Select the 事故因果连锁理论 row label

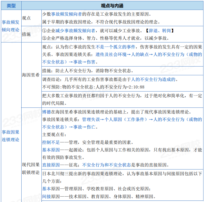pos(11,136)
